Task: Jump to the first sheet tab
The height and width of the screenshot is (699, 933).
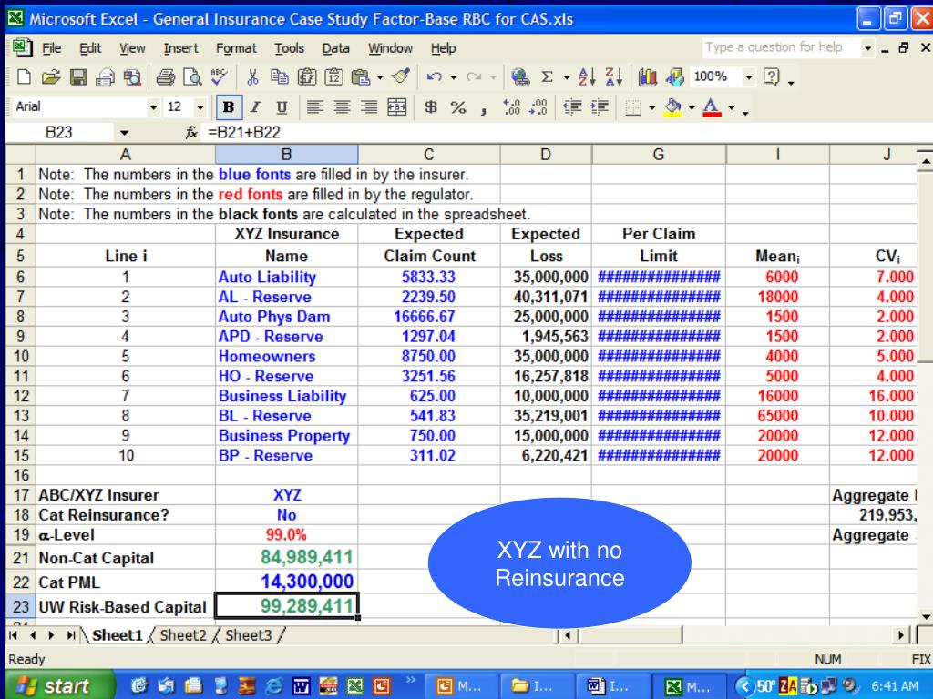Action: 13,635
